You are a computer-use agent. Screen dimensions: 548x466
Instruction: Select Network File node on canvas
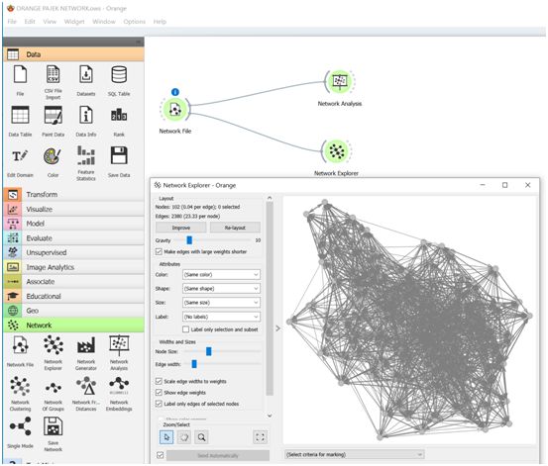click(175, 110)
